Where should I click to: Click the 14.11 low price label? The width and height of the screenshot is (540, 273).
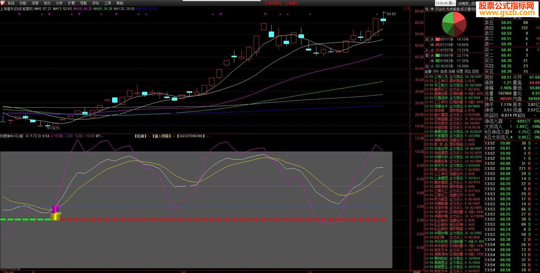pos(55,128)
